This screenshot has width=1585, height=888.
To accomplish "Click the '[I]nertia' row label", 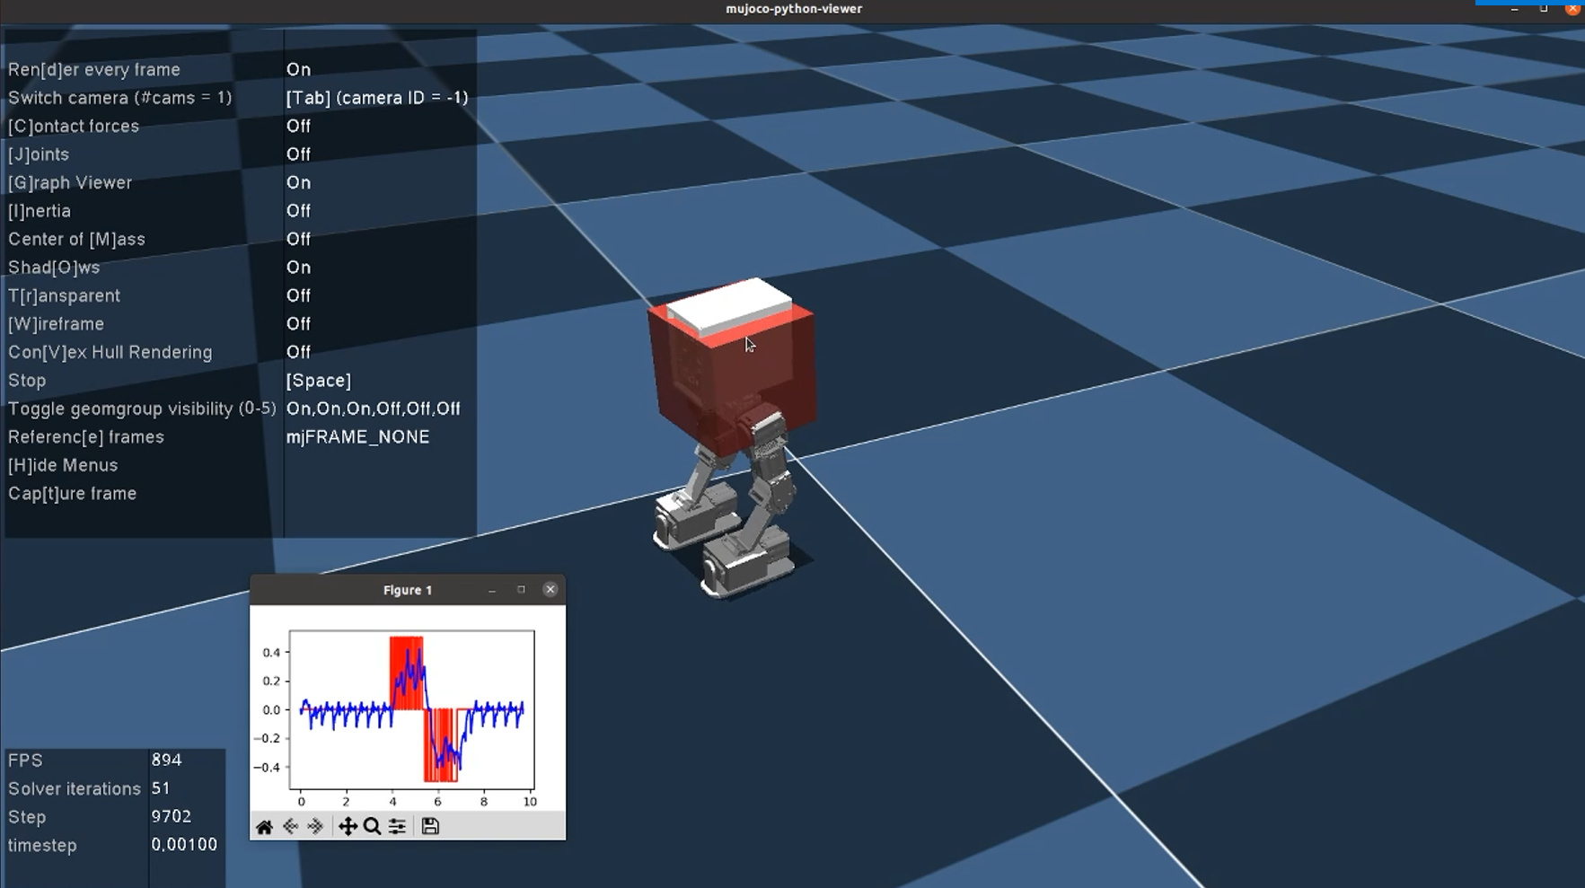I will 40,211.
